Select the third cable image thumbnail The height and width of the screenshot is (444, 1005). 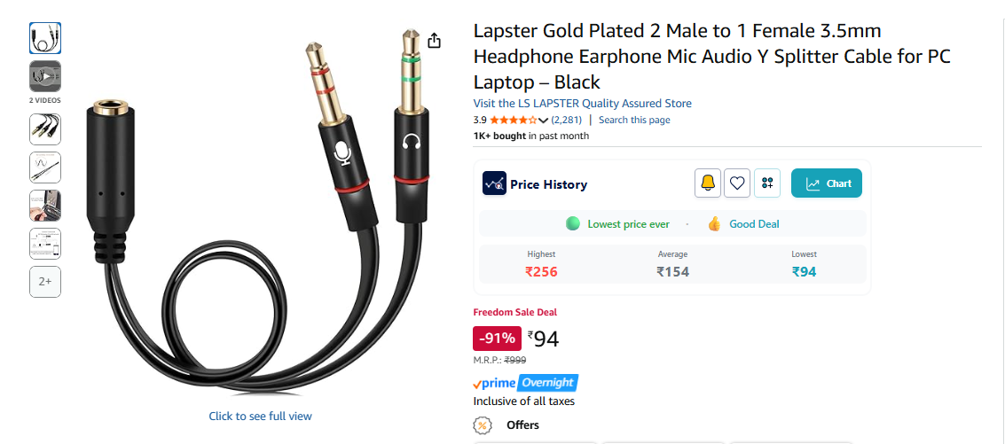[x=45, y=129]
